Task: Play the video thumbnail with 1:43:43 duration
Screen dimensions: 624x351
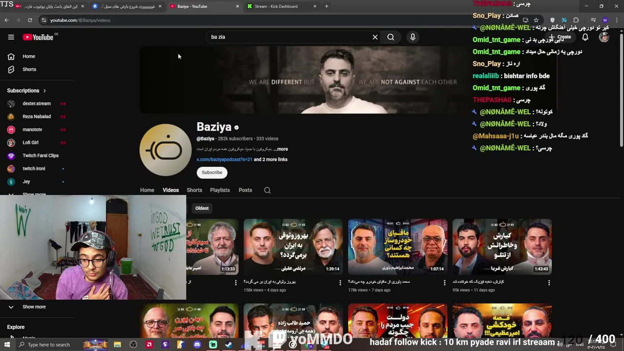Action: coord(502,247)
